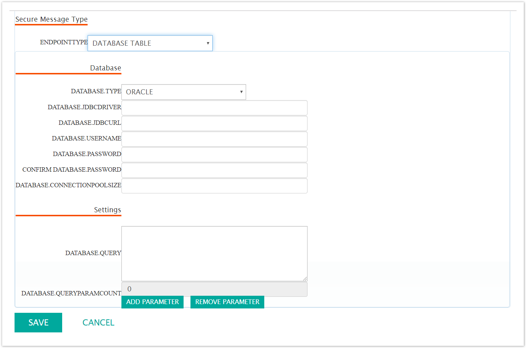This screenshot has height=348, width=526.
Task: Select the DATABASE.CONNECTIONPOOLSIZE input
Action: tap(214, 185)
